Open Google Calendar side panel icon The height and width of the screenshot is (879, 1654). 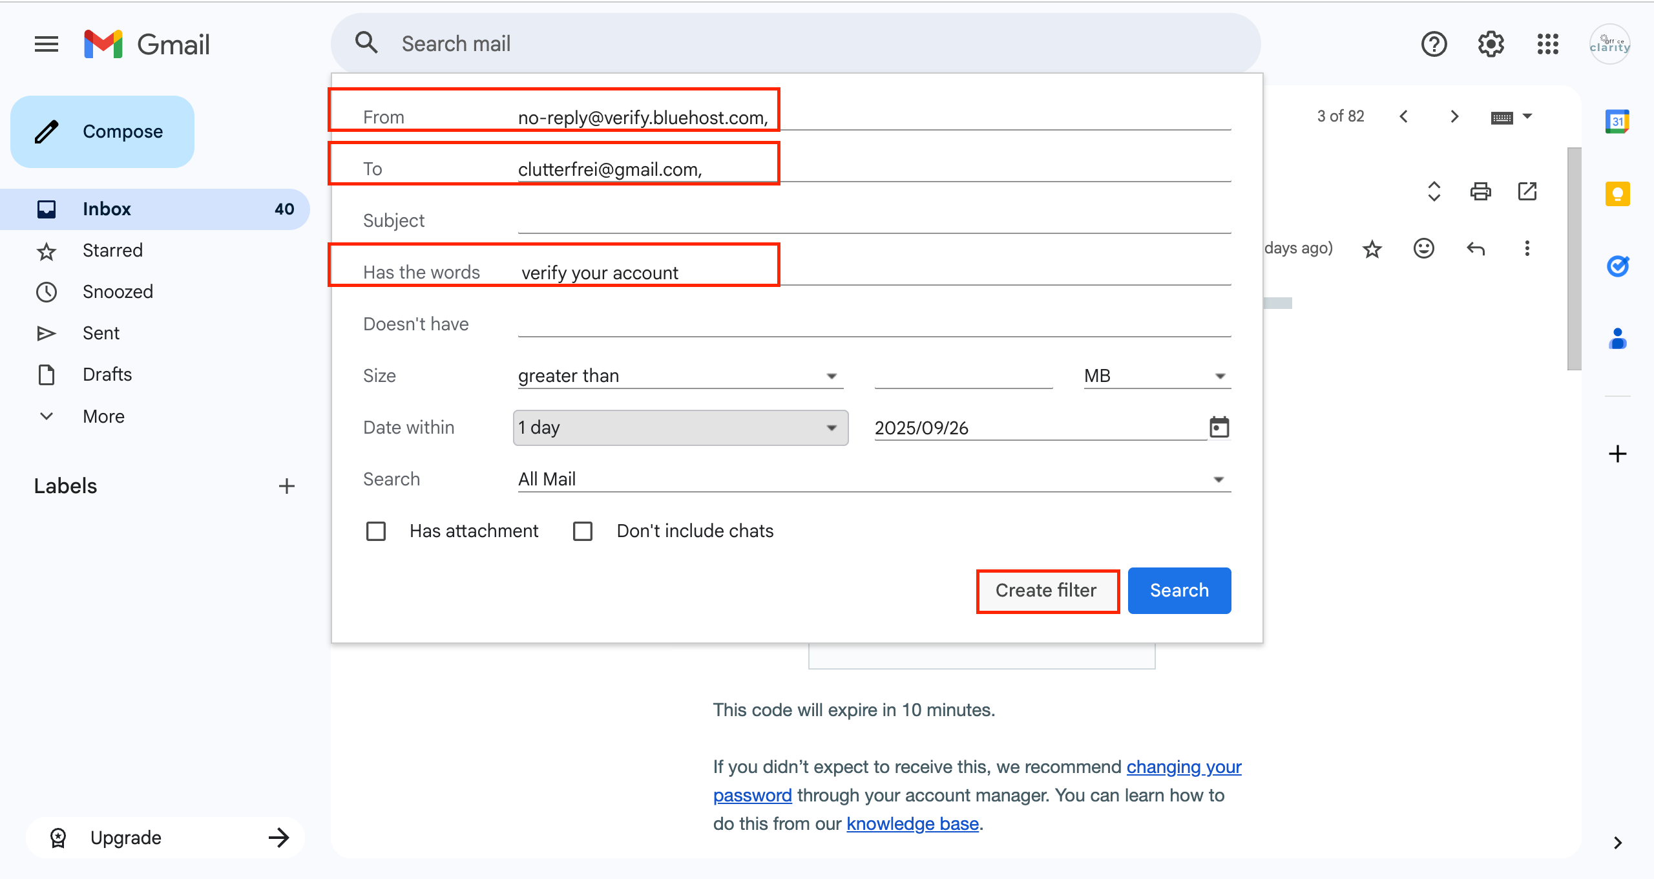pyautogui.click(x=1617, y=122)
